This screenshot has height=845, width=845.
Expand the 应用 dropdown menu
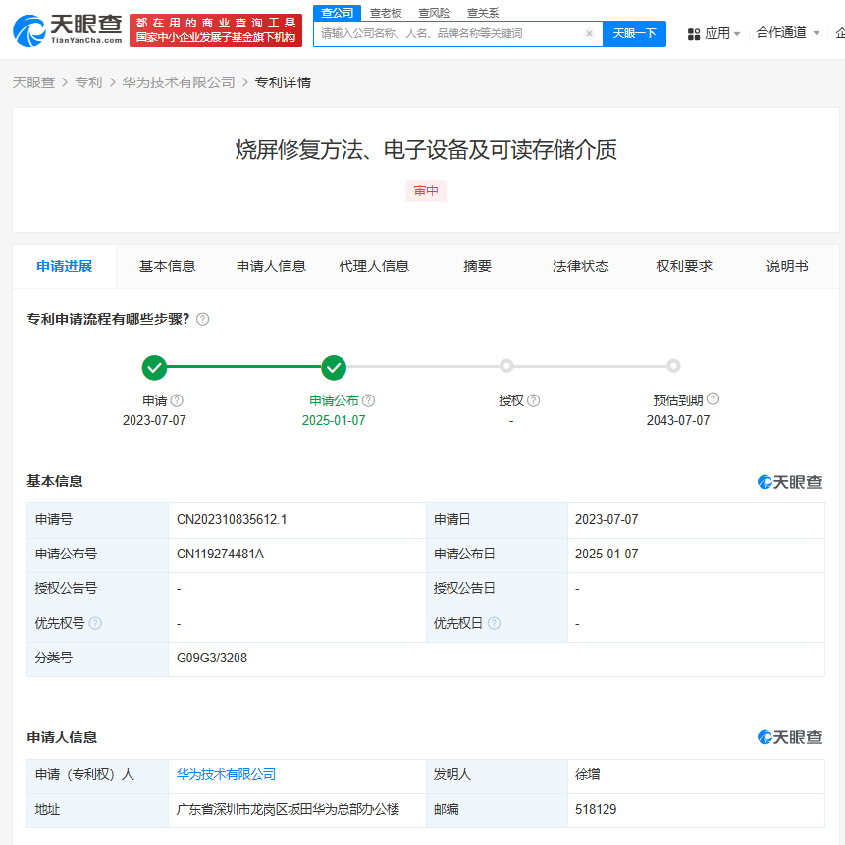coord(737,34)
